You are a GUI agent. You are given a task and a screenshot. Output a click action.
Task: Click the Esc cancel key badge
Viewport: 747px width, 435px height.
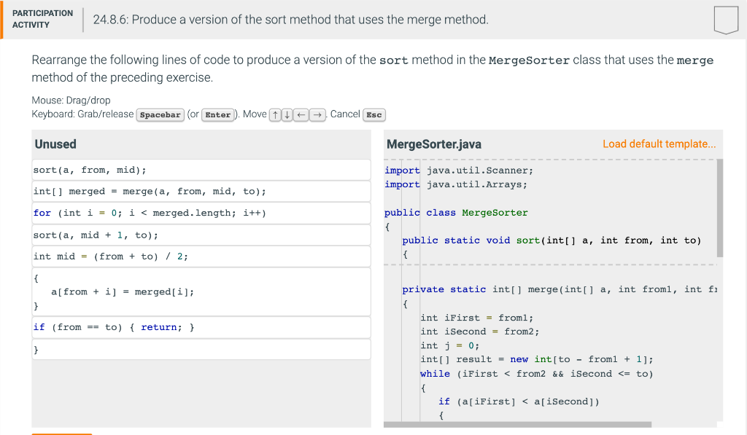point(374,114)
